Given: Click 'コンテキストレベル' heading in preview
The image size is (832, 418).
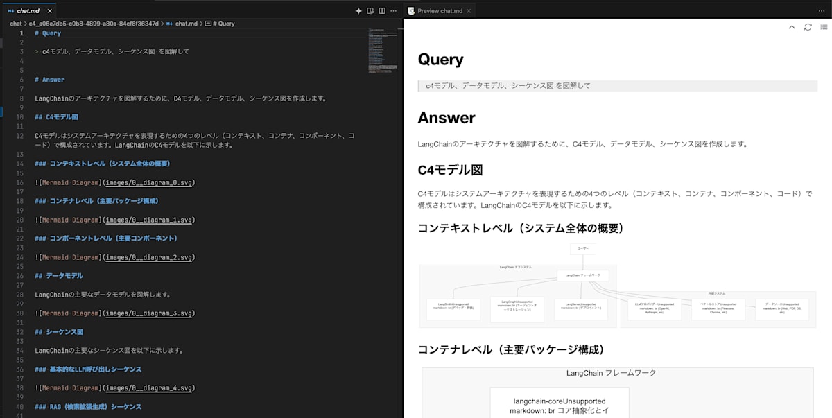Looking at the screenshot, I should [x=521, y=228].
